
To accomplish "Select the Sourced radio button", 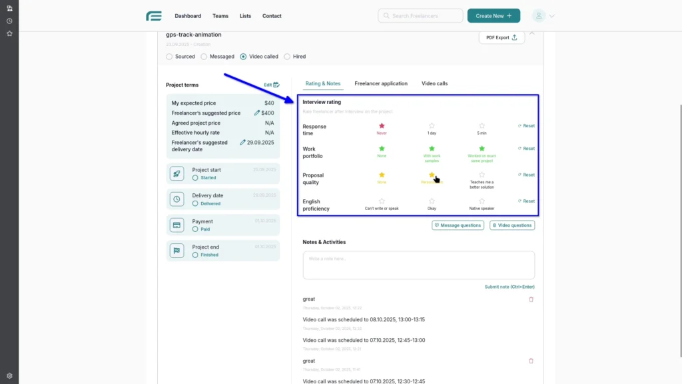I will [169, 57].
